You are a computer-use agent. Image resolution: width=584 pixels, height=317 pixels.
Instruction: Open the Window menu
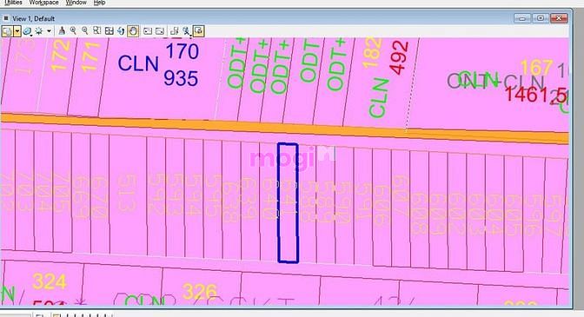76,3
